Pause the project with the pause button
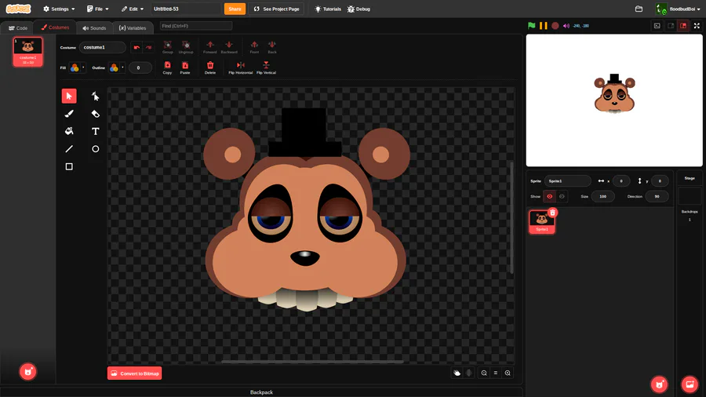Screen dimensions: 706x397 point(544,26)
